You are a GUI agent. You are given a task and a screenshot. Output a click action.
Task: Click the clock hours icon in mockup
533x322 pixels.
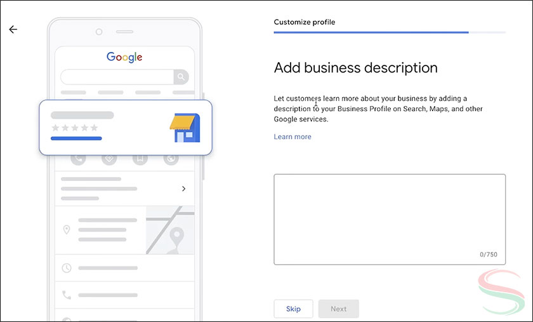tap(67, 268)
